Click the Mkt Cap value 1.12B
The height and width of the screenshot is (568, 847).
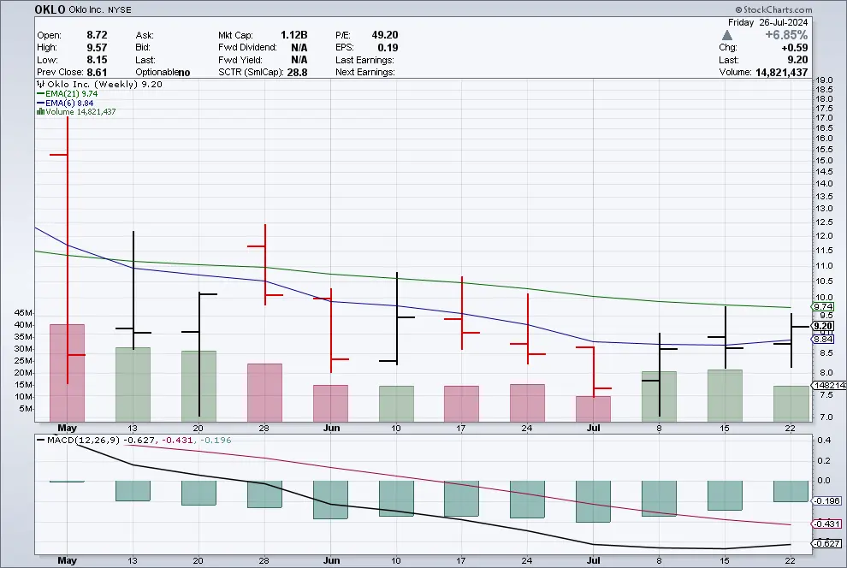[293, 34]
